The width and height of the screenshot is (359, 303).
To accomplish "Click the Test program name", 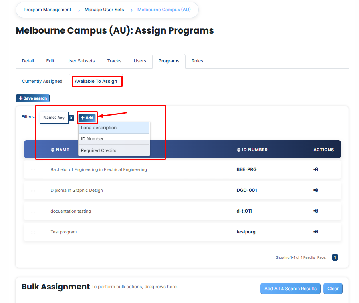I will tap(63, 232).
